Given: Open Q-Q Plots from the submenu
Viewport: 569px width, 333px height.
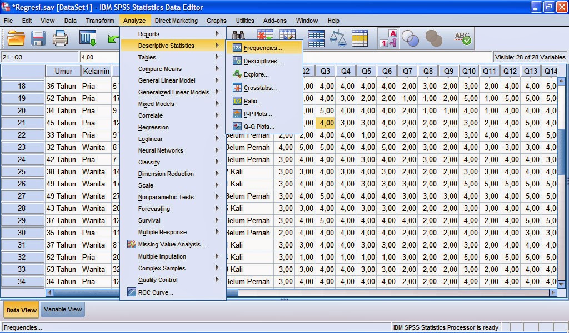Looking at the screenshot, I should pos(264,127).
